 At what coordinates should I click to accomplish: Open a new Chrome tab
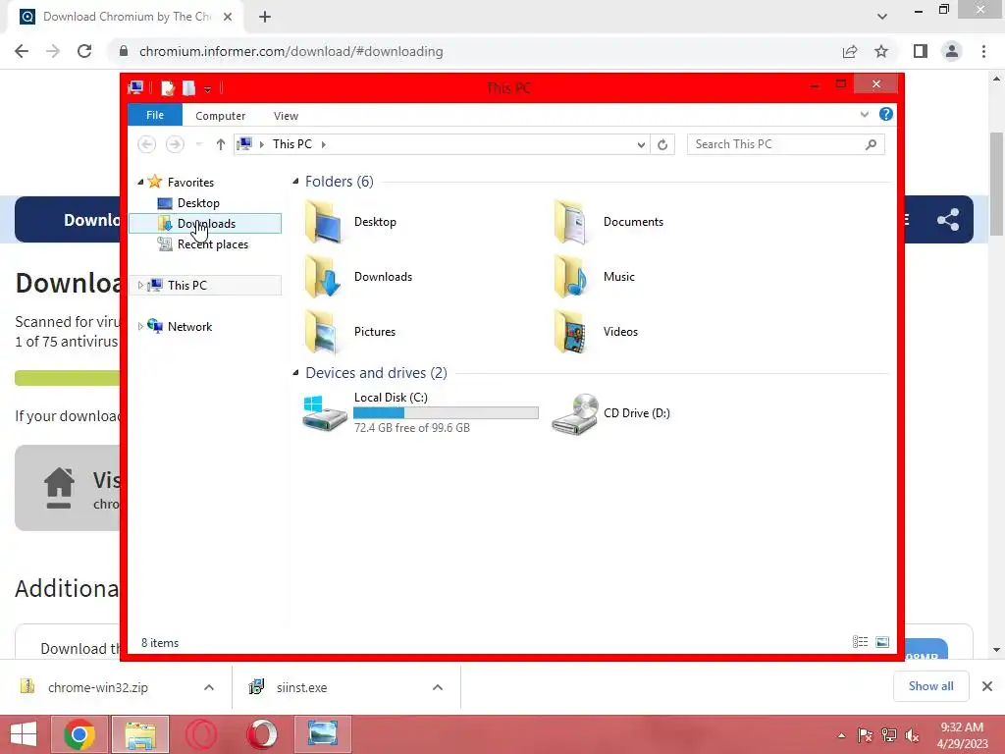click(265, 18)
